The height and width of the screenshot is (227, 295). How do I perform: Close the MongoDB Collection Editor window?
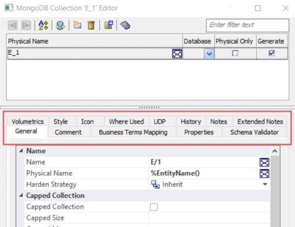click(x=286, y=8)
